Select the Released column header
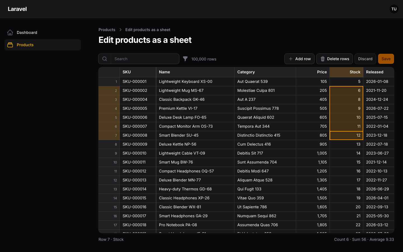Screen dimensions: 403x252 click(379, 72)
